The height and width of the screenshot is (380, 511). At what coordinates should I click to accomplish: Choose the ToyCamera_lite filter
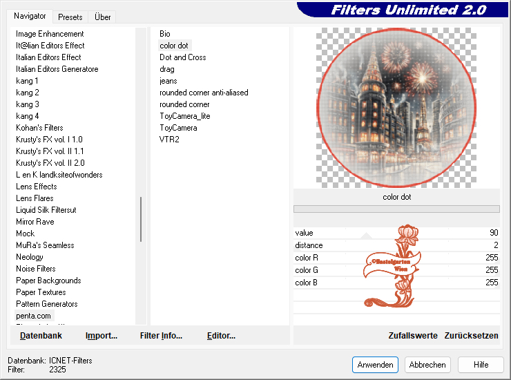[x=185, y=116]
